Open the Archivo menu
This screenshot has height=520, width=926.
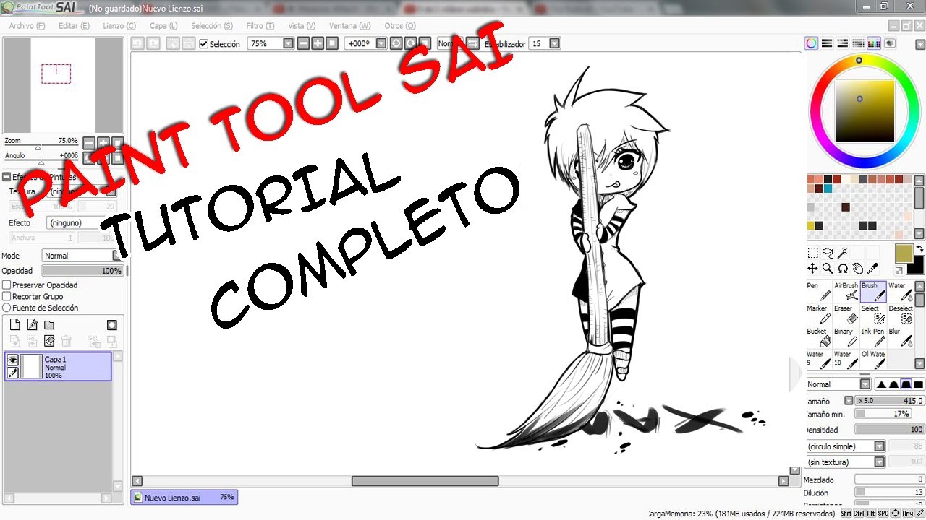coord(27,26)
